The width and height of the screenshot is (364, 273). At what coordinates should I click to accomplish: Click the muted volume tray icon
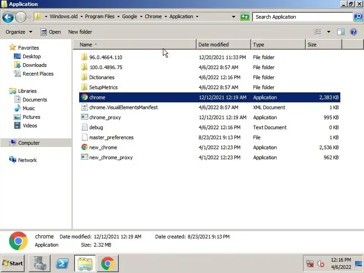click(x=321, y=263)
